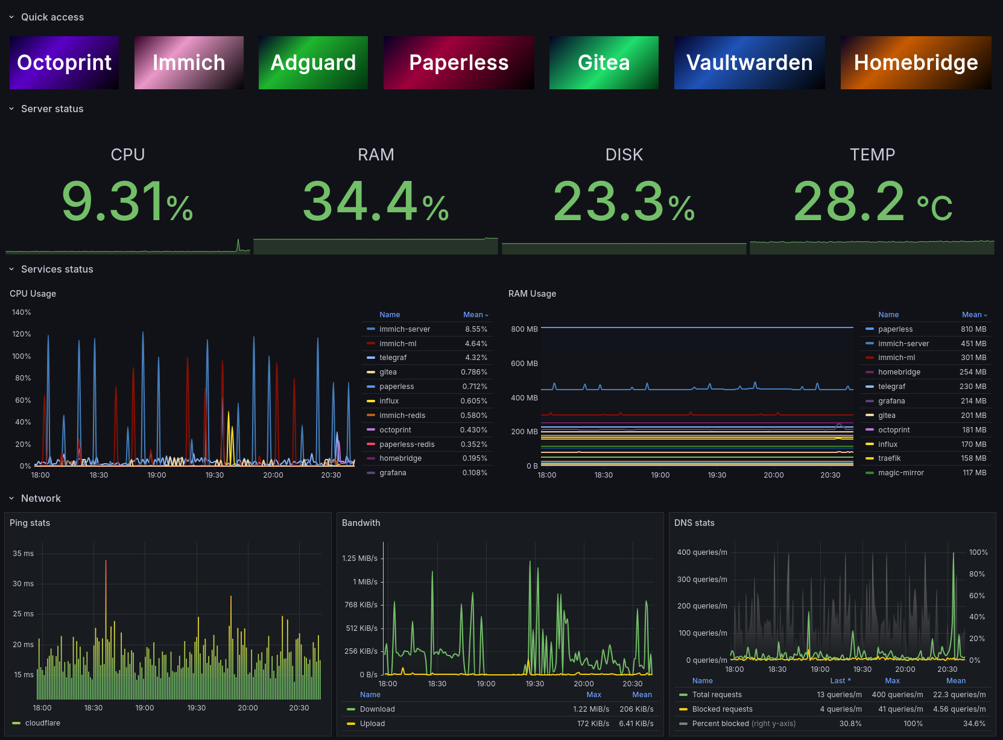Open the CPU Usage panel title menu
1003x740 pixels.
click(x=33, y=294)
